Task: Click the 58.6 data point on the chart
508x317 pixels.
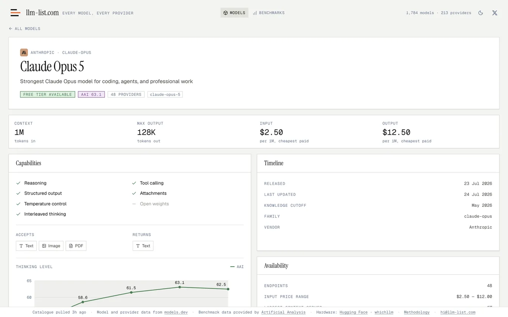Action: coord(83,302)
